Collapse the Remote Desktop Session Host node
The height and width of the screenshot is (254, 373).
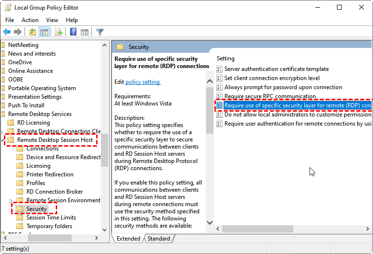click(x=2, y=140)
